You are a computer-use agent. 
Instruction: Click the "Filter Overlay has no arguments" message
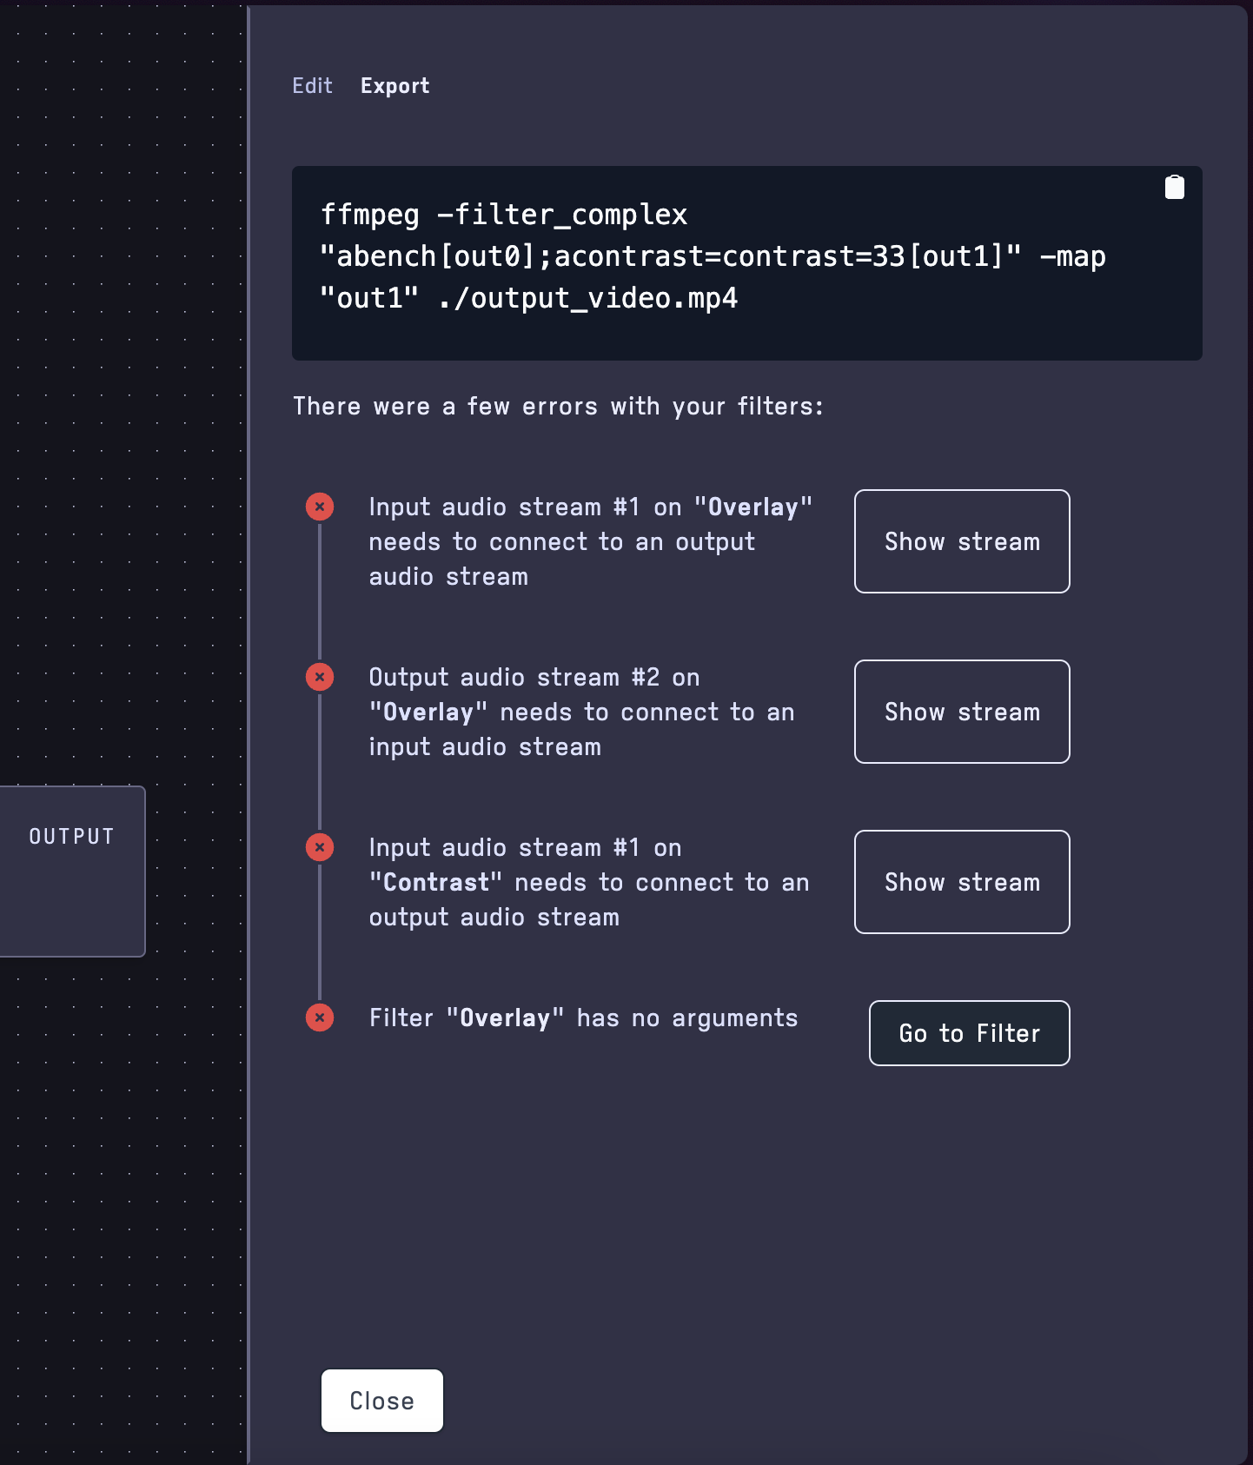point(583,1018)
